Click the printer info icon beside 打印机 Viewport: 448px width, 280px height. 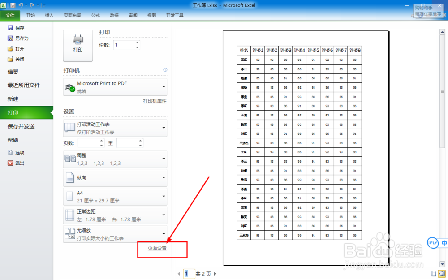pyautogui.click(x=165, y=70)
